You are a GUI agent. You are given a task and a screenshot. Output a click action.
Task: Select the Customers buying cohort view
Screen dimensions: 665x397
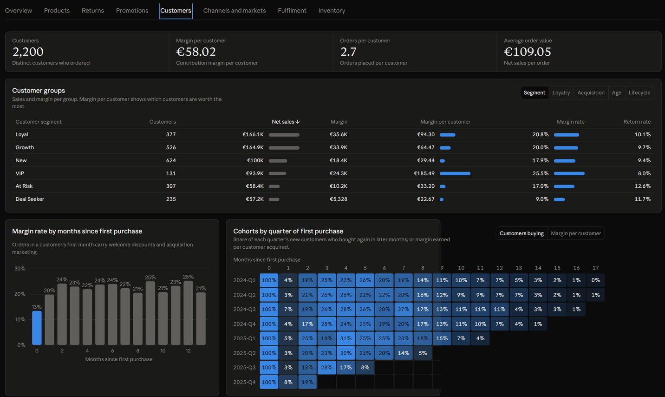522,233
